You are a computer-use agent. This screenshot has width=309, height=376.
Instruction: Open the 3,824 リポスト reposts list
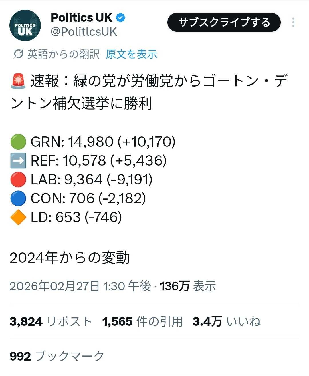[x=50, y=321]
